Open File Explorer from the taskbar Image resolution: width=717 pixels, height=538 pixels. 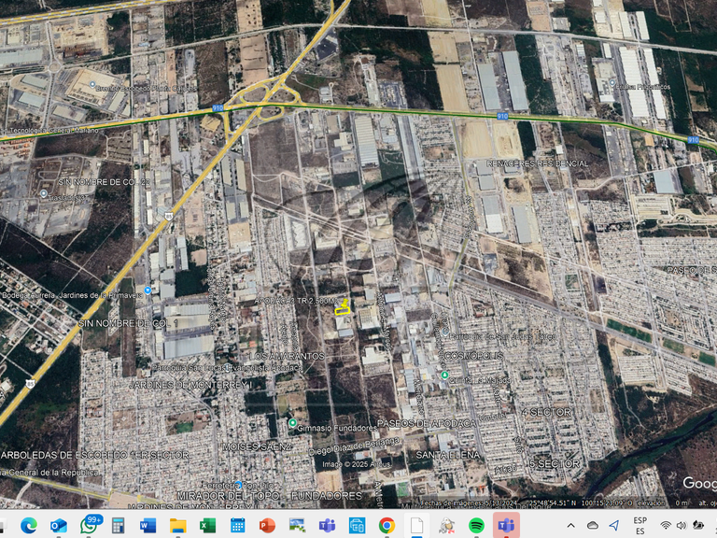coord(177,525)
